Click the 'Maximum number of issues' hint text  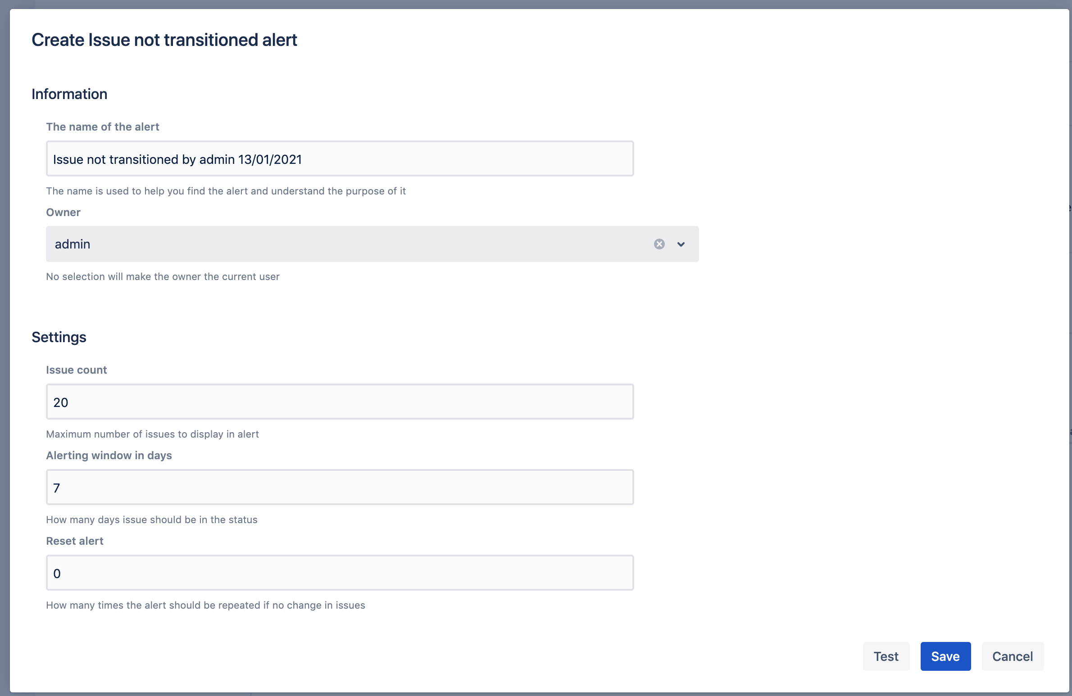coord(152,434)
